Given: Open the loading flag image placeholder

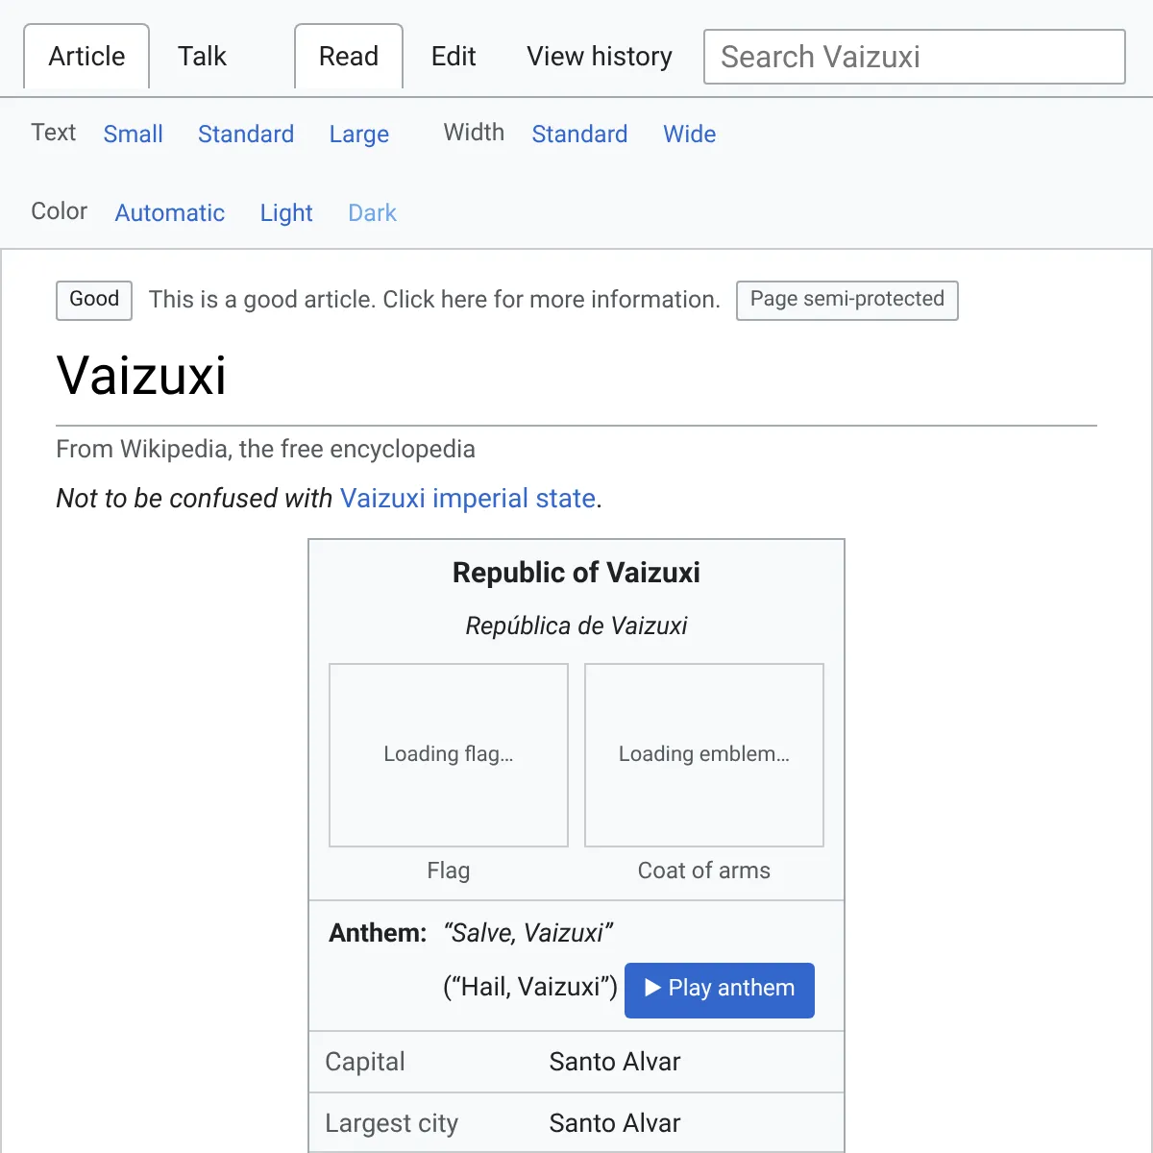Looking at the screenshot, I should tap(449, 755).
